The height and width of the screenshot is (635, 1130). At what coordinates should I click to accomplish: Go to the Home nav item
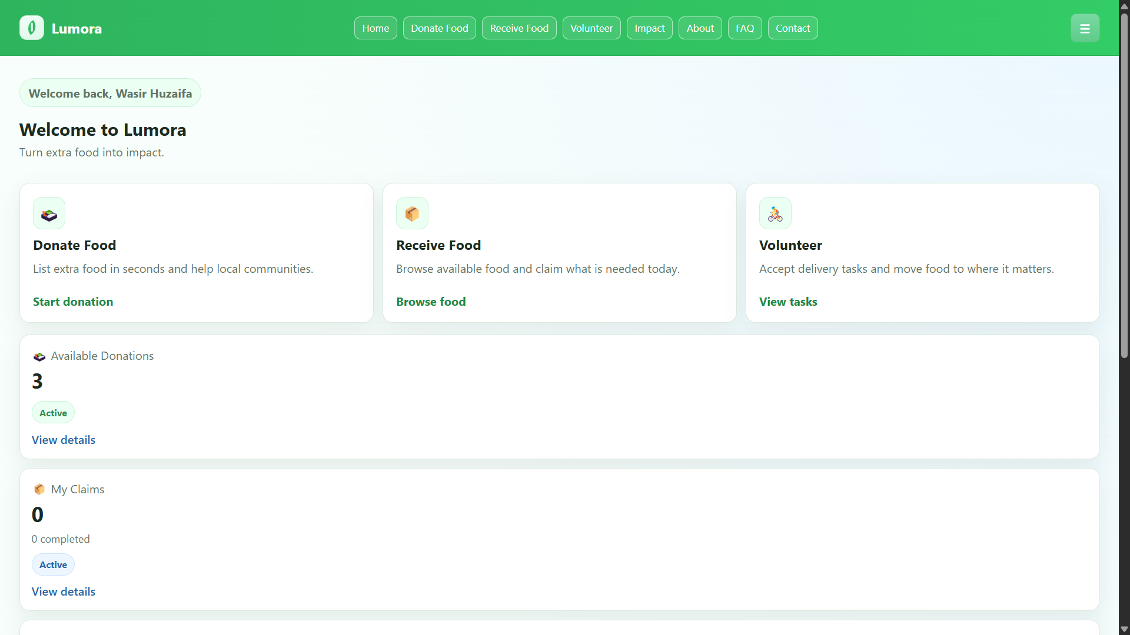(x=375, y=28)
